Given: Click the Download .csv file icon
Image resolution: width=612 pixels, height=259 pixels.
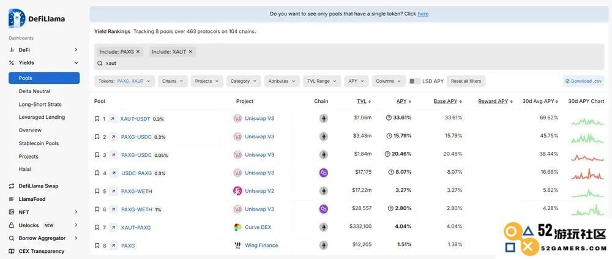Looking at the screenshot, I should tap(567, 81).
